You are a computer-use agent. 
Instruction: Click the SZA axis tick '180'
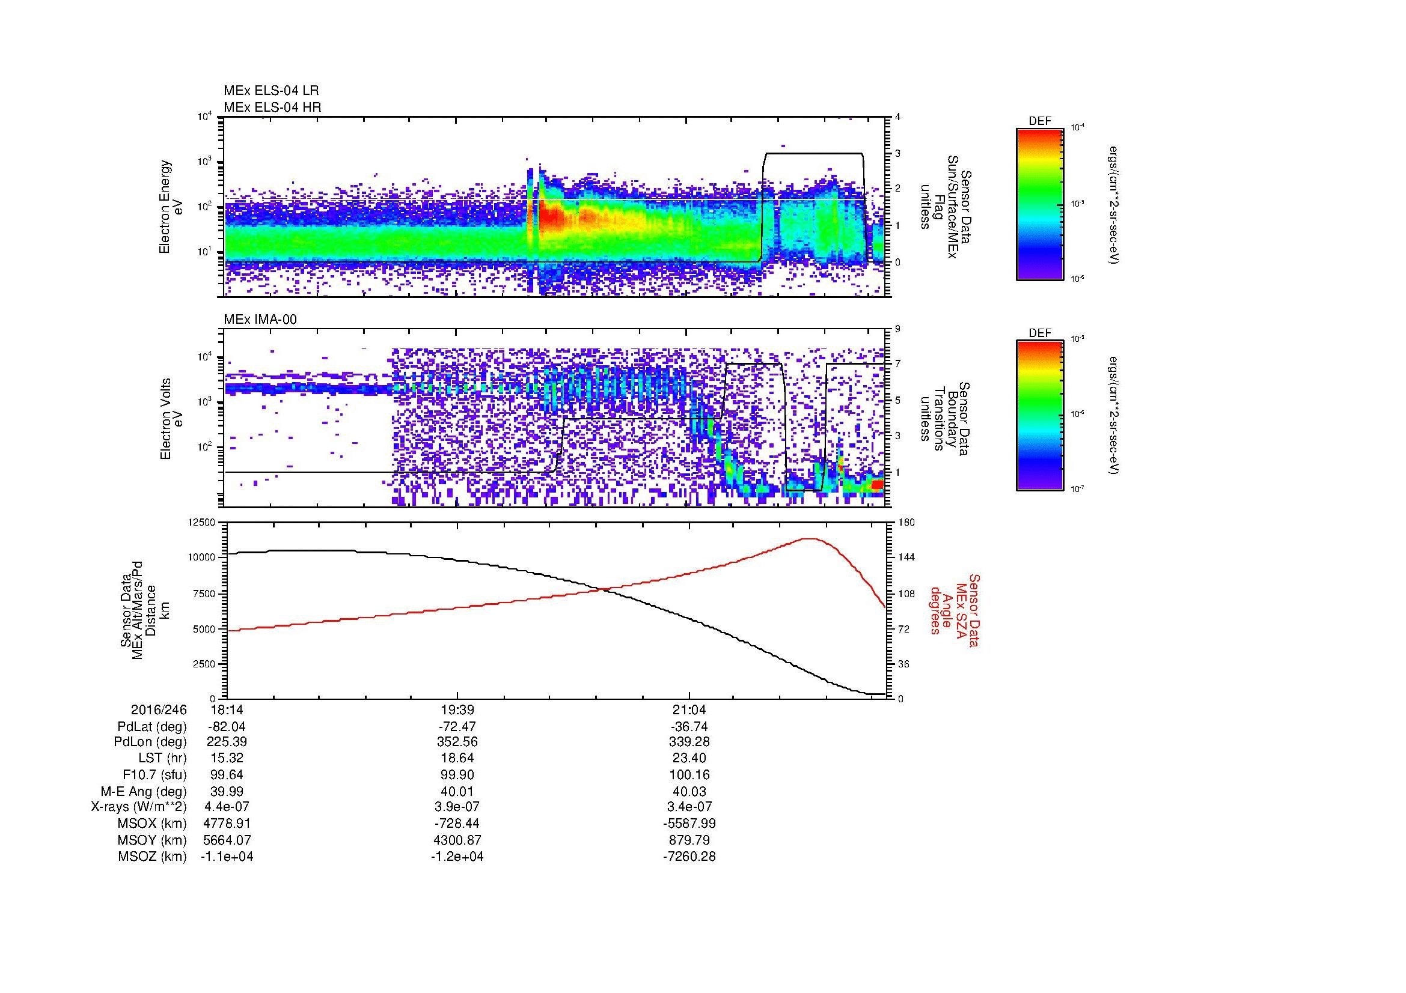coord(906,523)
